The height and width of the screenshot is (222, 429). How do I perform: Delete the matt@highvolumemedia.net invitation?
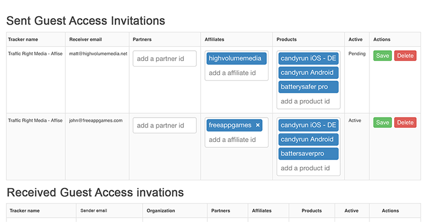coord(405,56)
